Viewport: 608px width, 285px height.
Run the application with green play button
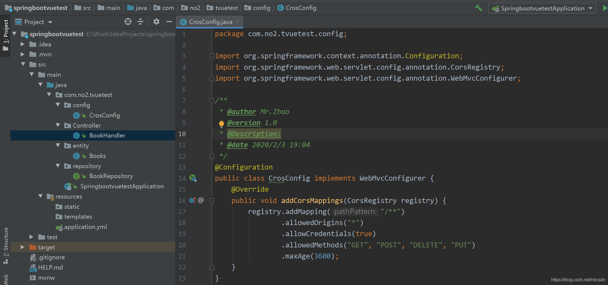coord(605,8)
